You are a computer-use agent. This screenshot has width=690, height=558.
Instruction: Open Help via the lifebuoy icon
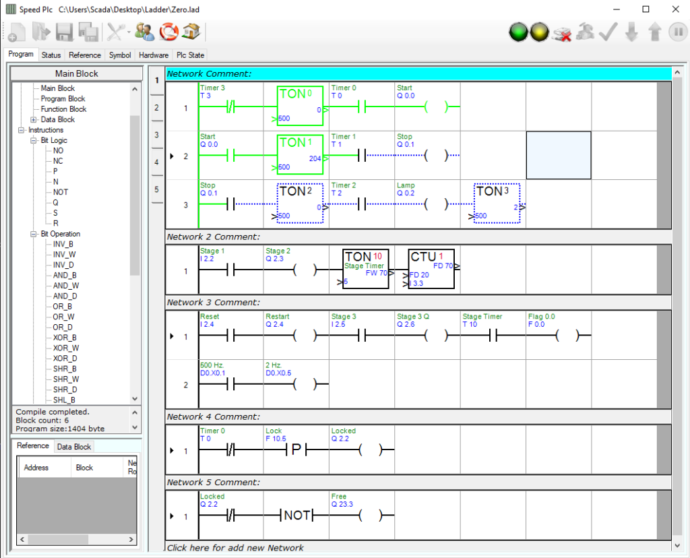pos(168,32)
